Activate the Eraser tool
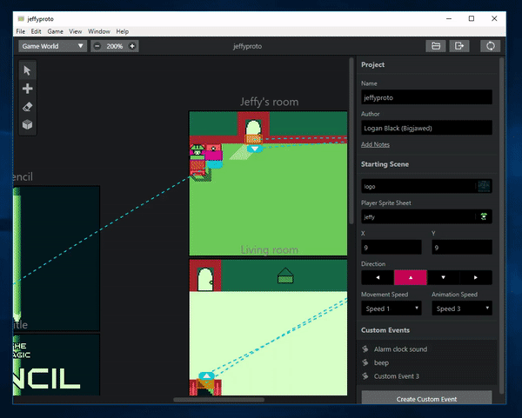 click(x=27, y=107)
